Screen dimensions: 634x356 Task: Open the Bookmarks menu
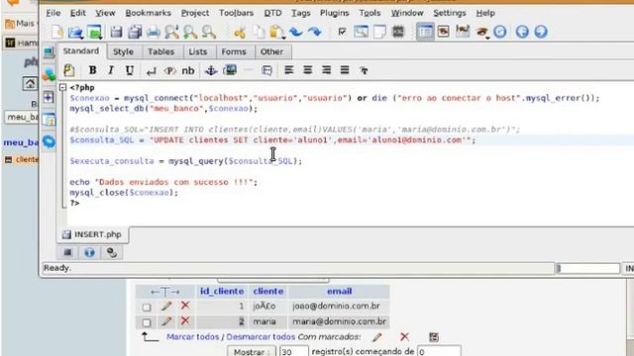(148, 13)
